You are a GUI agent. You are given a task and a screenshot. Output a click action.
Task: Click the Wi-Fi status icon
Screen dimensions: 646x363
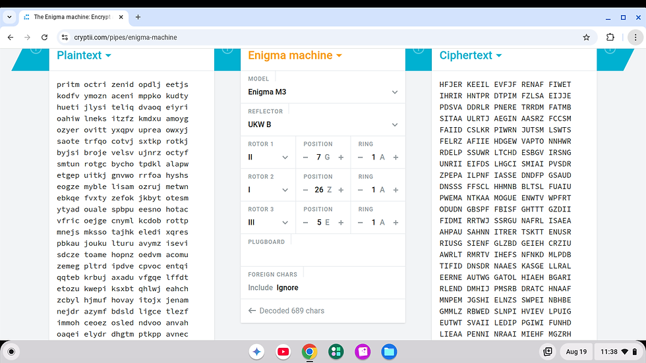(625, 352)
